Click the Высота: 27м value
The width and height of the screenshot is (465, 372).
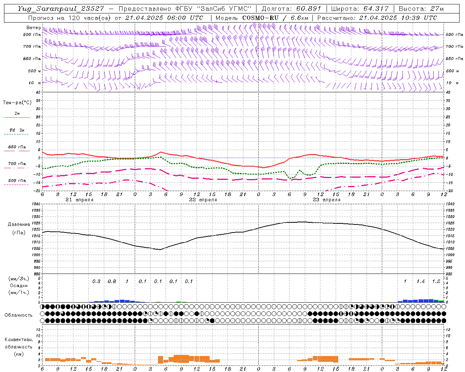[x=421, y=9]
